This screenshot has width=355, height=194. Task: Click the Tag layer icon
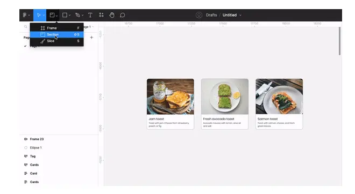click(x=26, y=156)
